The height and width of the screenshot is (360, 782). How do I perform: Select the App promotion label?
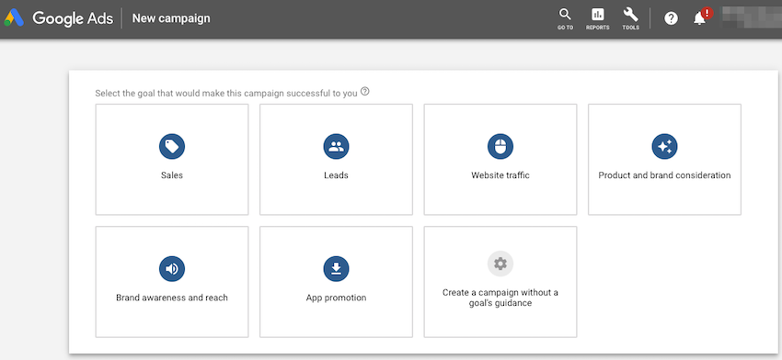click(336, 298)
